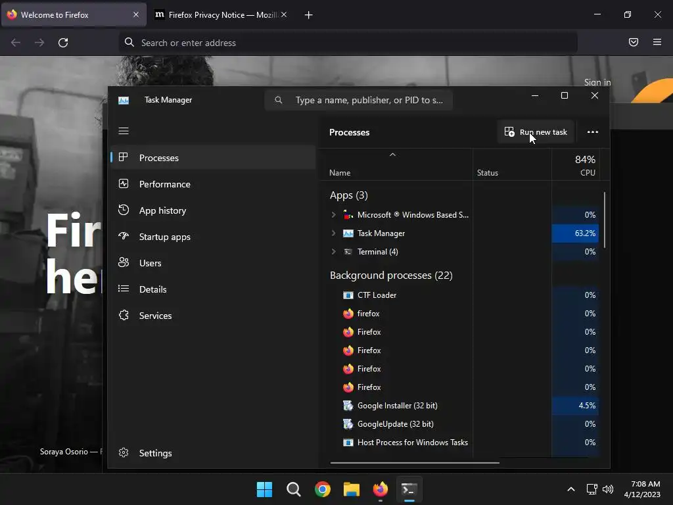Viewport: 673px width, 505px height.
Task: Sort processes by Name column
Action: (x=396, y=164)
